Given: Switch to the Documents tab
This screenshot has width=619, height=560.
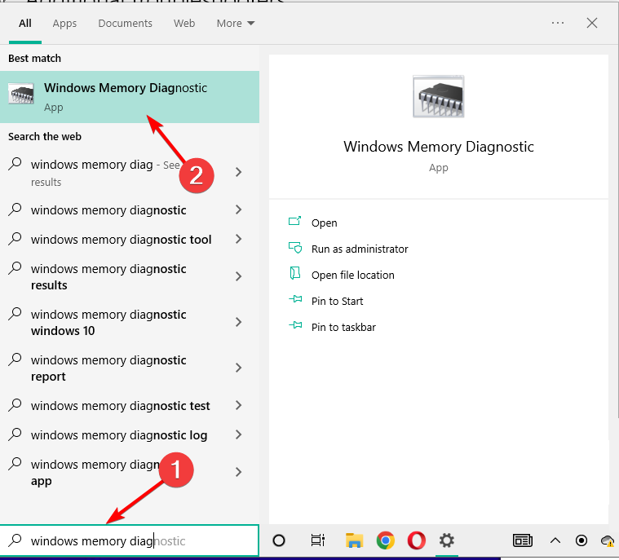Looking at the screenshot, I should coord(125,24).
